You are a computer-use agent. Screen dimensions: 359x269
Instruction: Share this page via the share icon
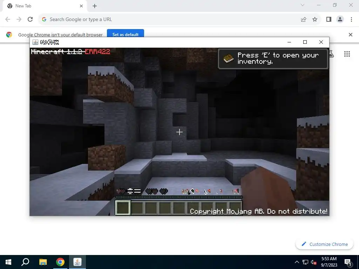304,20
